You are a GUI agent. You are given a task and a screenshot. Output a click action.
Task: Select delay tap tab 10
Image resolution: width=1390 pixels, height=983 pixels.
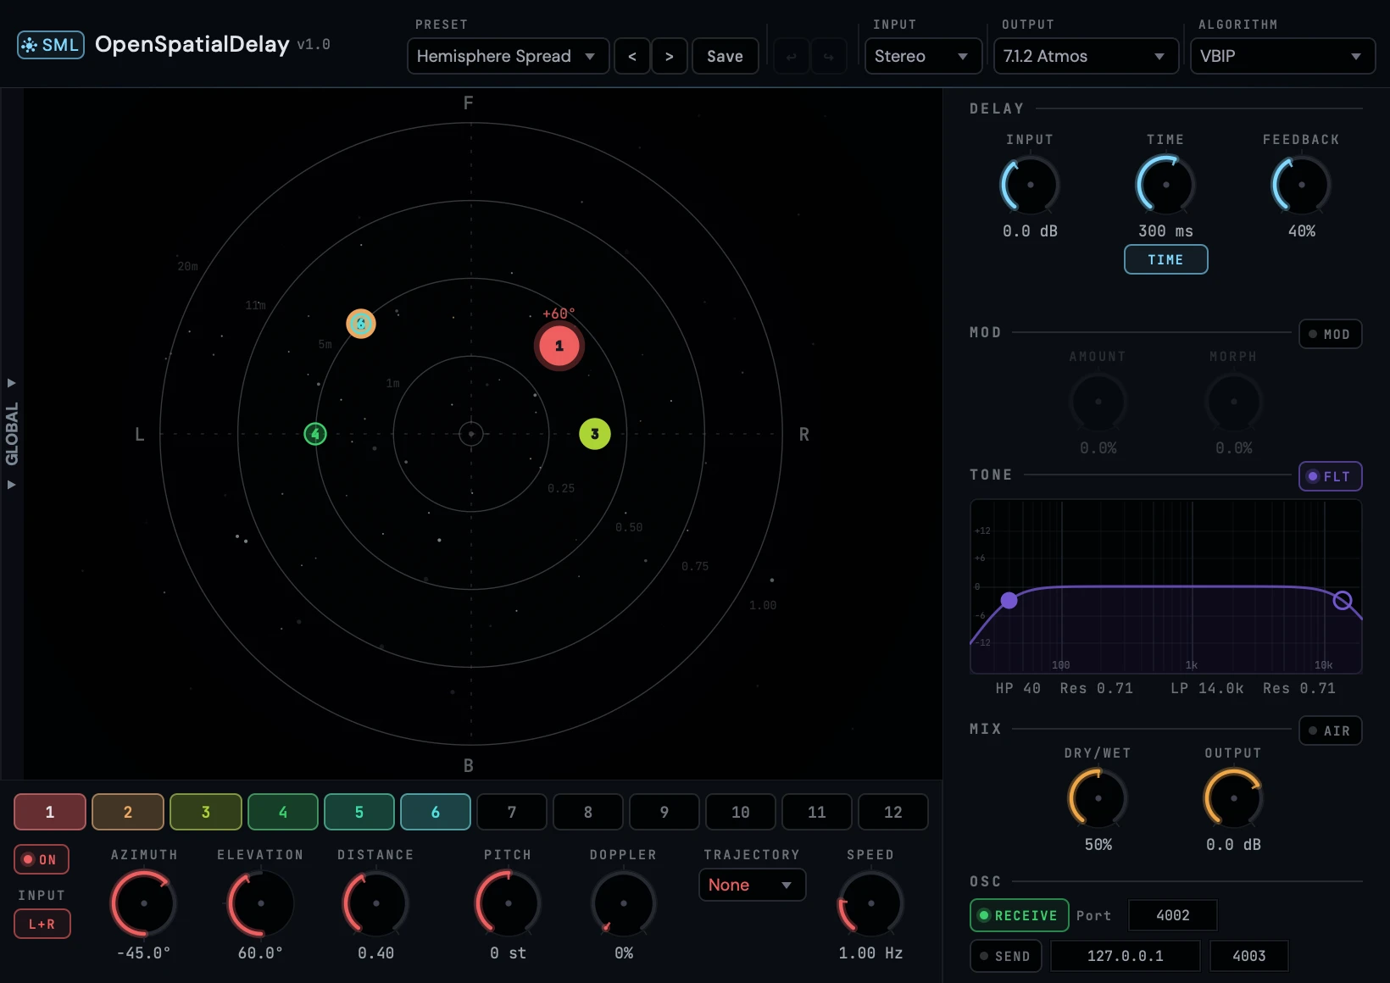(741, 812)
